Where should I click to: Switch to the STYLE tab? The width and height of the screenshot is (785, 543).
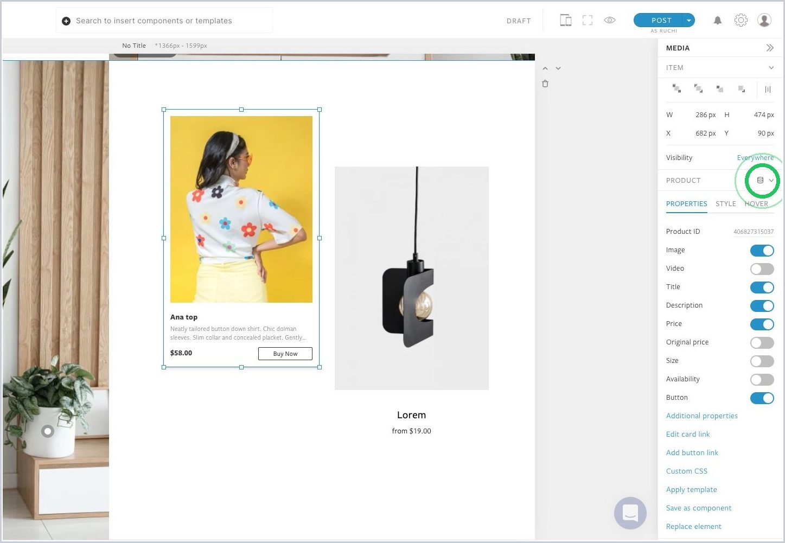pyautogui.click(x=726, y=204)
